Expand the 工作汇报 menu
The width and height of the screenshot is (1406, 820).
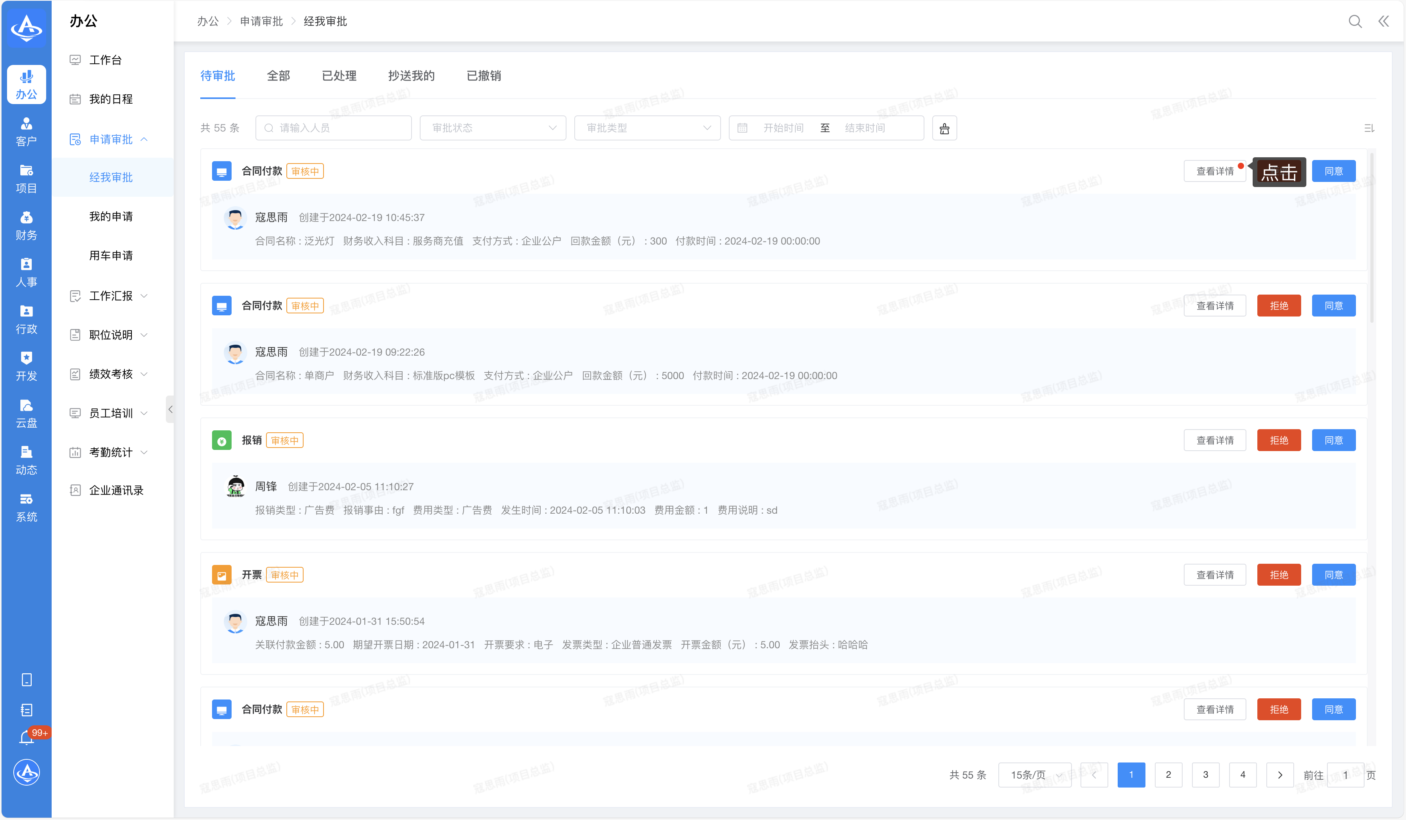click(x=111, y=296)
